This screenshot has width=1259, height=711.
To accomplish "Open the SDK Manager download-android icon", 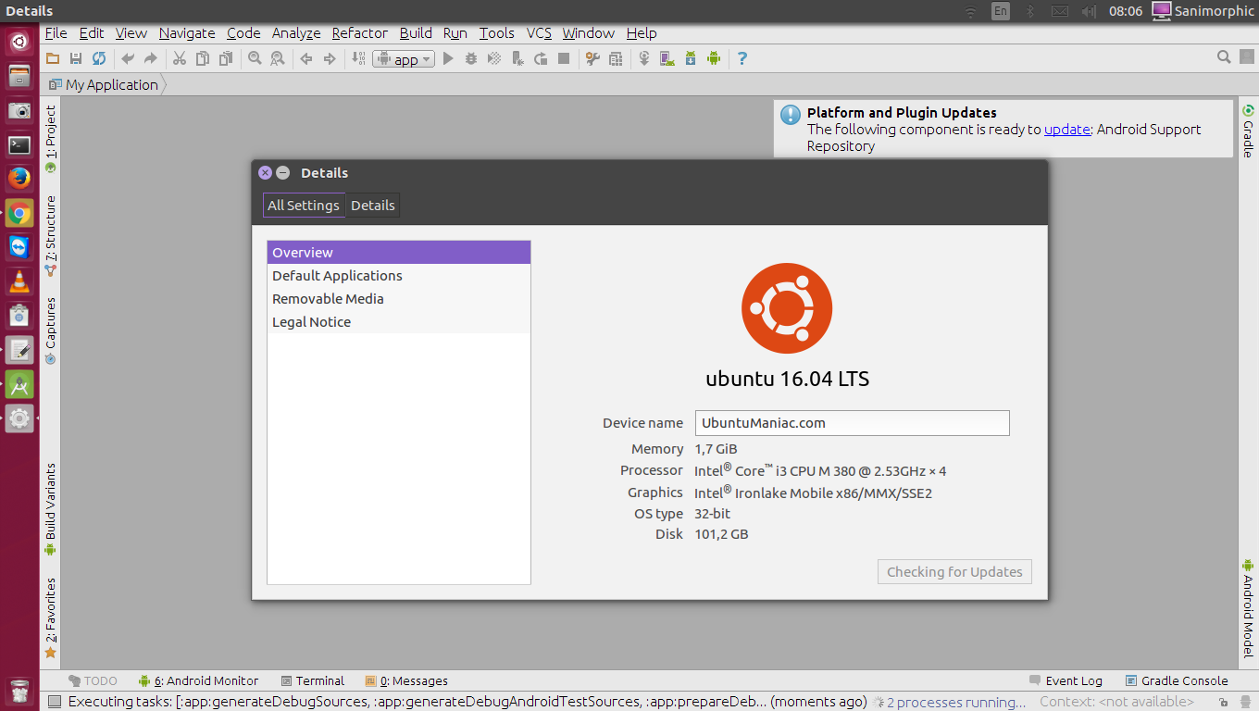I will click(x=691, y=58).
